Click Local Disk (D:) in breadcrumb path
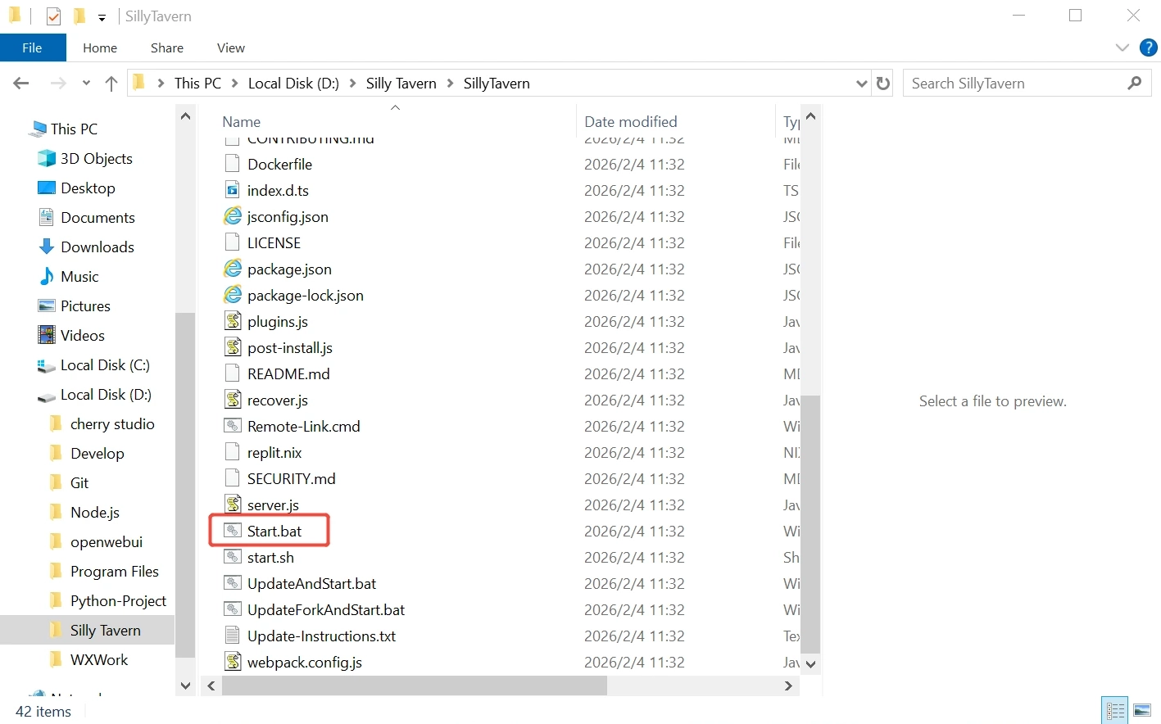Screen dimensions: 1161x724 coord(293,84)
